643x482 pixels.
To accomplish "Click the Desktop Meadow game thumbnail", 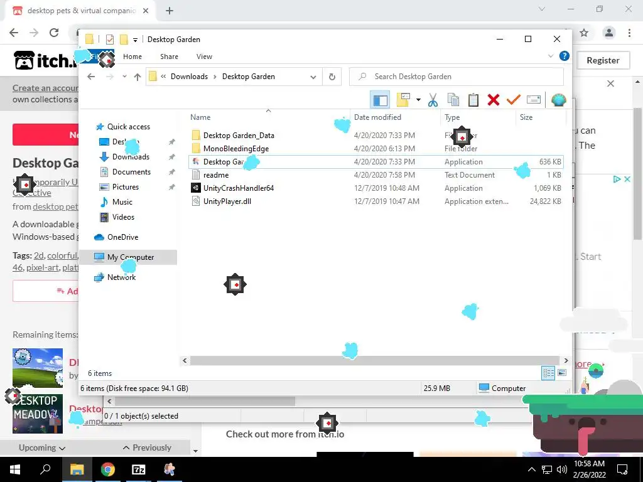I will coord(37,414).
